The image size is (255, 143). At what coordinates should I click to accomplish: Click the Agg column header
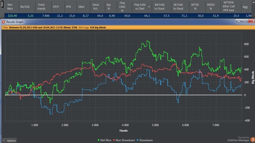click(245, 7)
